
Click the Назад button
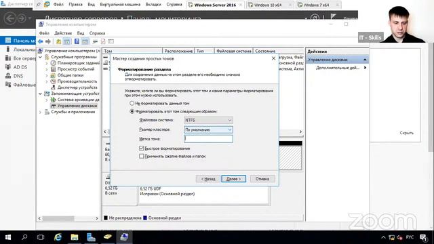[x=208, y=179]
